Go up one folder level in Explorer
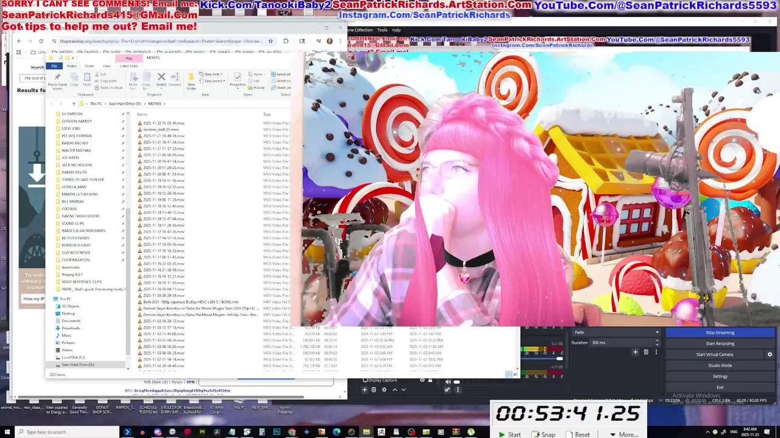Screen dimensions: 780x438 (74, 103)
